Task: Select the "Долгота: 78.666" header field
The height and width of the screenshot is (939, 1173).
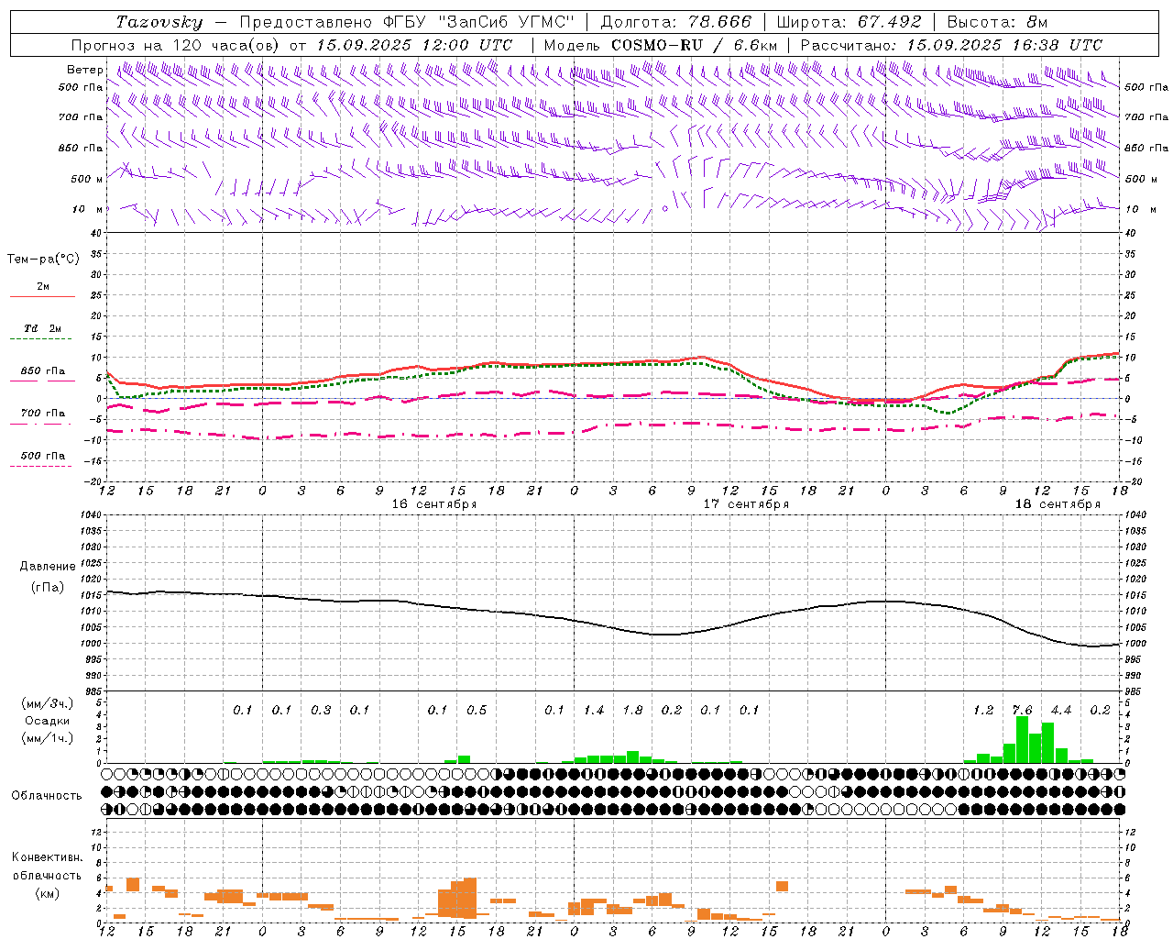Action: click(x=675, y=22)
